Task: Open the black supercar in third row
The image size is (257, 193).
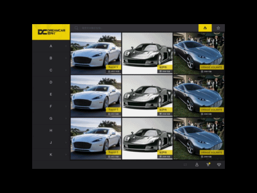Action: (x=147, y=139)
